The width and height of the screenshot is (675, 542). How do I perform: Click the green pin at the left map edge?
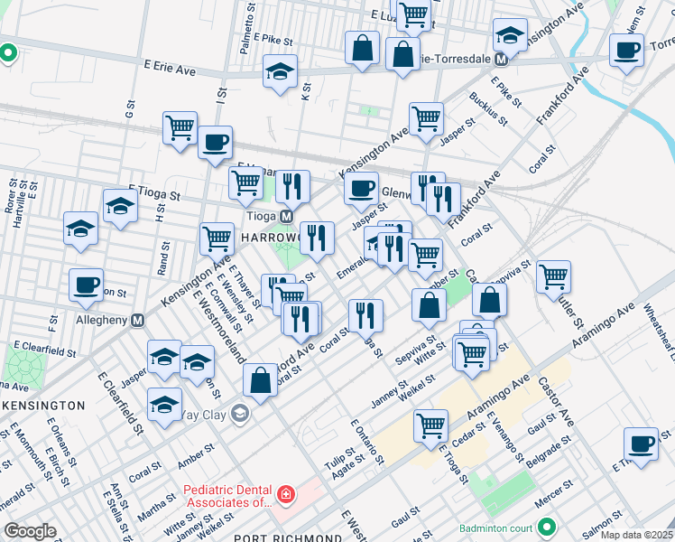tap(8, 53)
